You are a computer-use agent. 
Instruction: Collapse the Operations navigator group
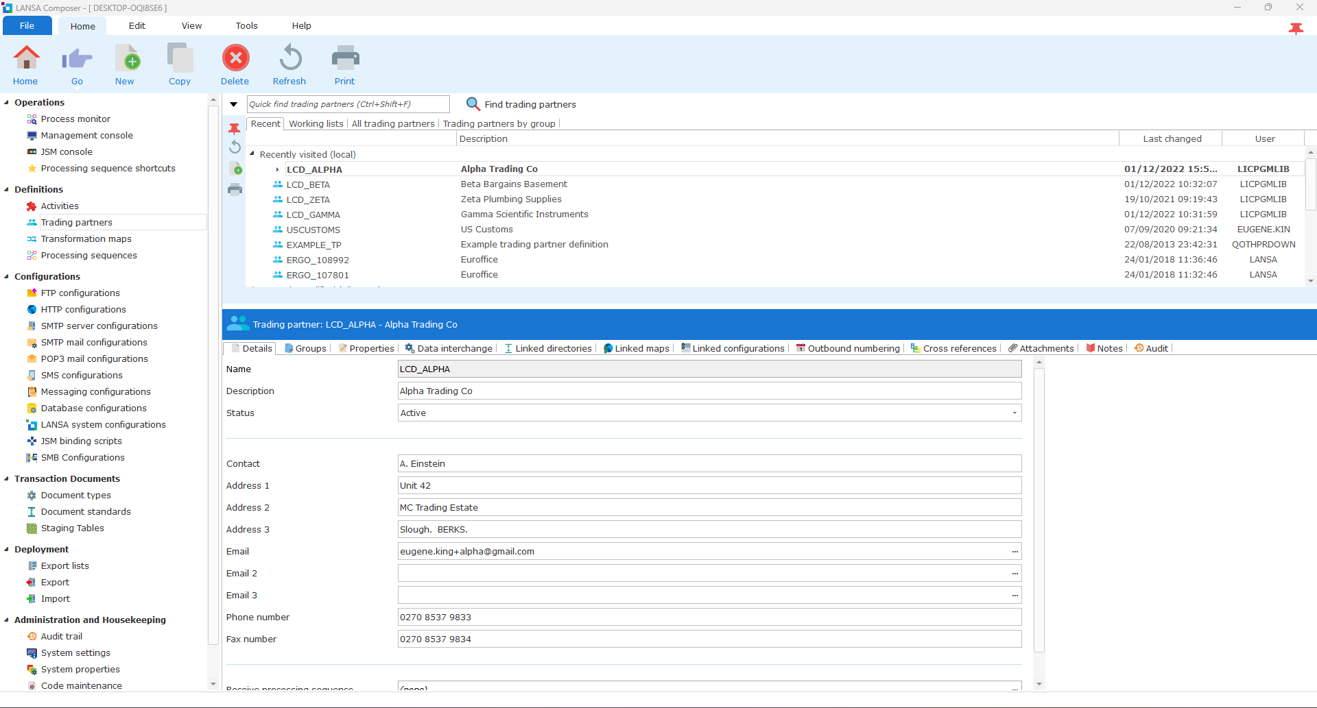point(7,103)
